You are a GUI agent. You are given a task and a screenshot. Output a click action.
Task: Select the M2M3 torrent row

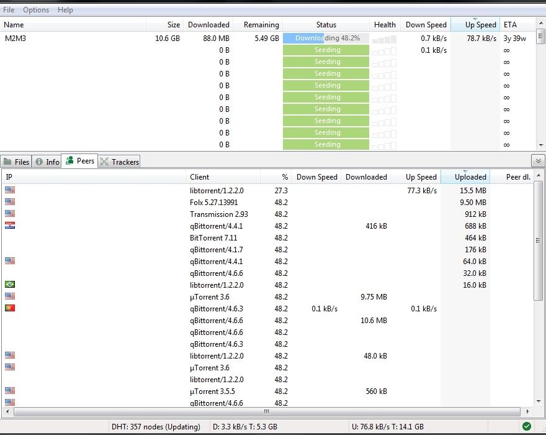[x=74, y=39]
